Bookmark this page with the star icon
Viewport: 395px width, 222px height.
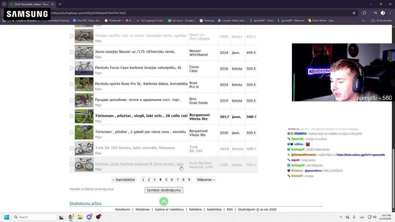[x=354, y=13]
